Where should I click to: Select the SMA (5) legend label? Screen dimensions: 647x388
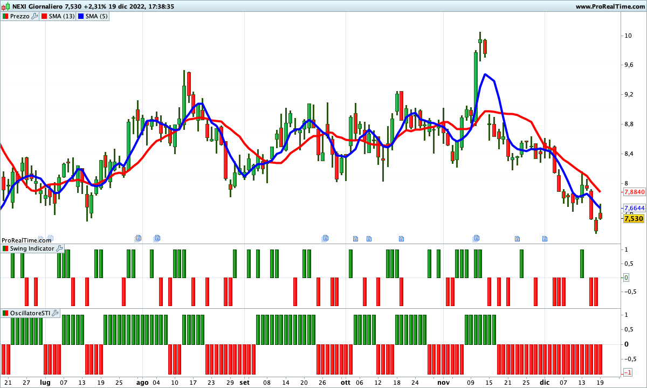tap(98, 16)
